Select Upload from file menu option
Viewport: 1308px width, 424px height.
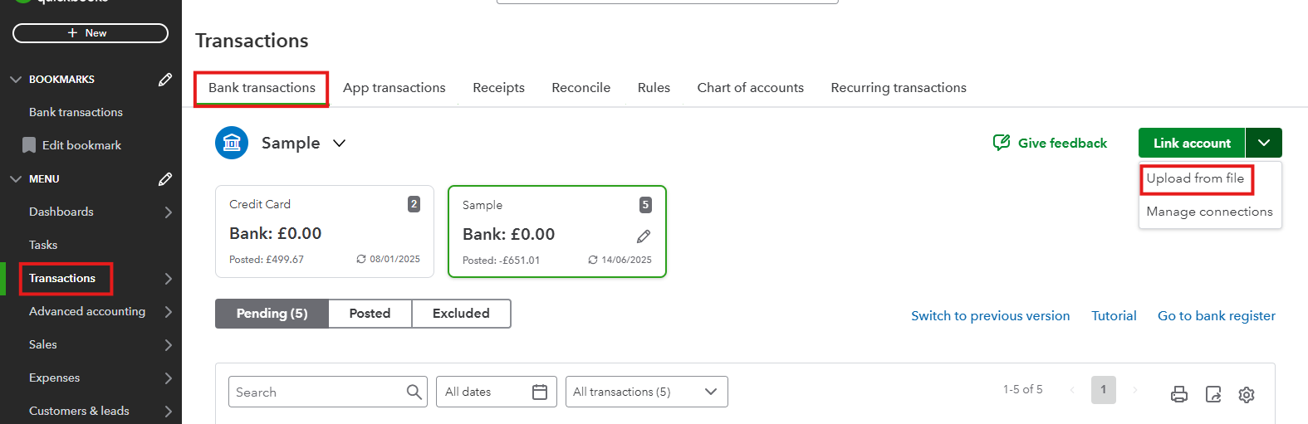(1195, 178)
